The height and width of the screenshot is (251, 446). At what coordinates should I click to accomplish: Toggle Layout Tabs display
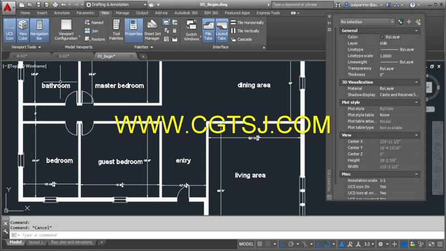(221, 31)
